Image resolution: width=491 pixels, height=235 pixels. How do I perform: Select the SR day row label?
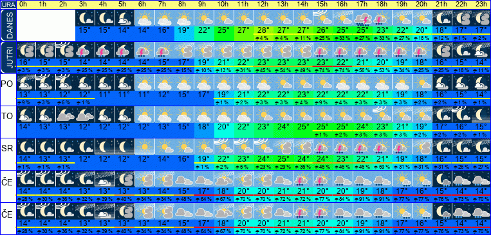coord(7,149)
